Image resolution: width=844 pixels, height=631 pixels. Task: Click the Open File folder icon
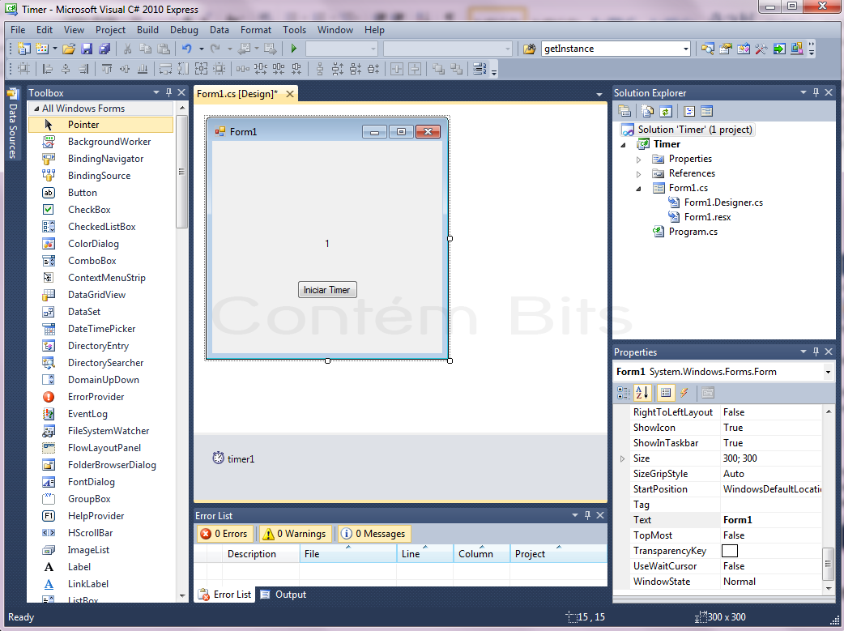pyautogui.click(x=68, y=49)
